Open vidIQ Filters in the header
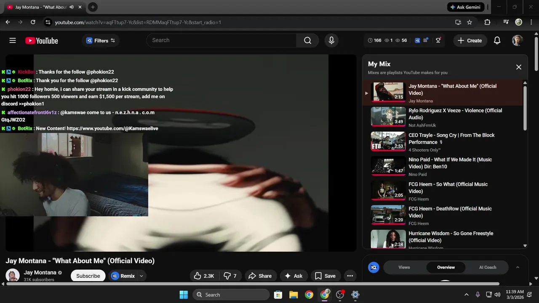This screenshot has height=303, width=539. tap(101, 40)
